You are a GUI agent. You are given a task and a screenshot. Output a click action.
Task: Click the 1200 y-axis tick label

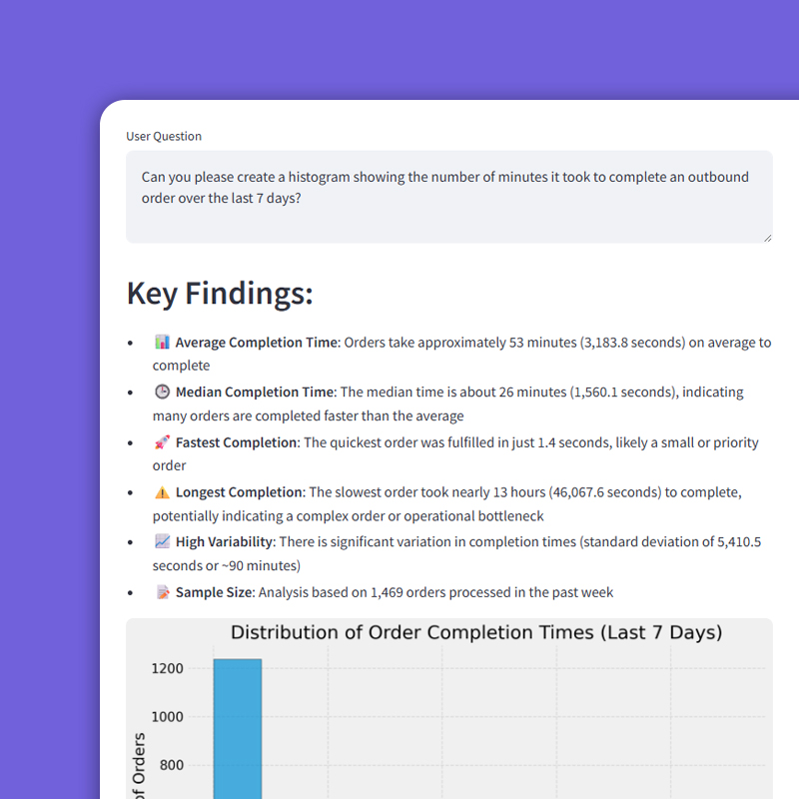(x=167, y=668)
